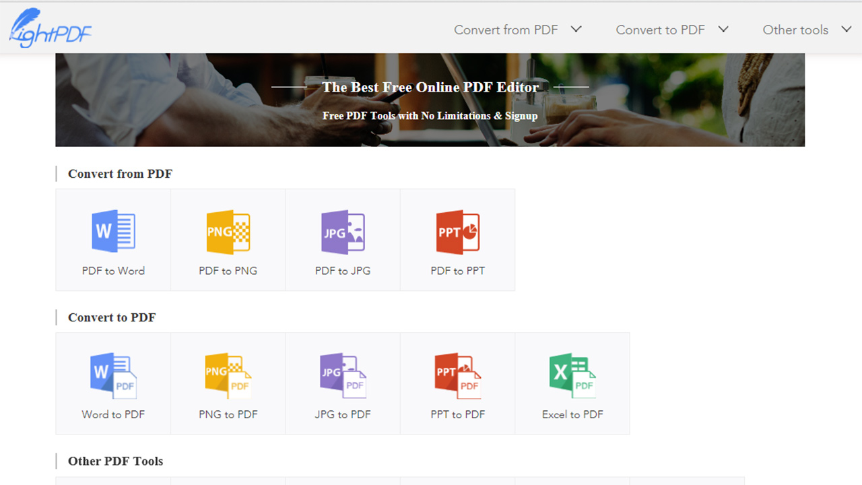Open the PNG to PDF icon
Image resolution: width=862 pixels, height=485 pixels.
click(228, 375)
